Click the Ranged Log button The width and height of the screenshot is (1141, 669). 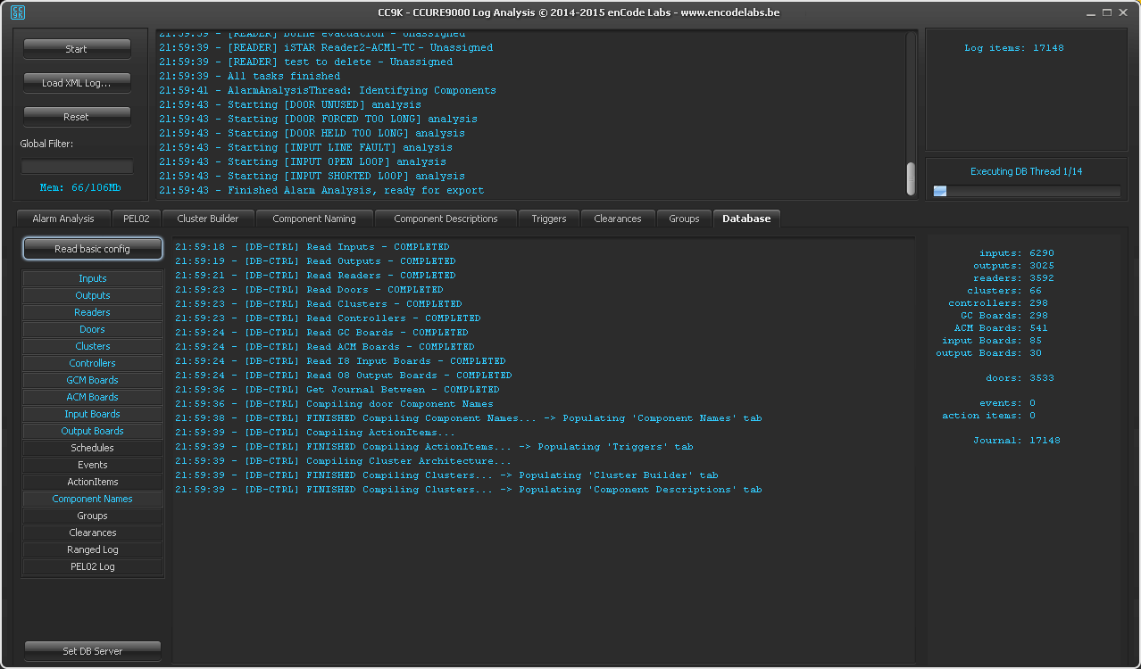click(93, 549)
